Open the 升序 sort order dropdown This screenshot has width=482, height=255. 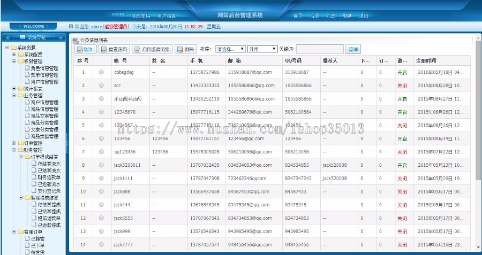pos(262,49)
